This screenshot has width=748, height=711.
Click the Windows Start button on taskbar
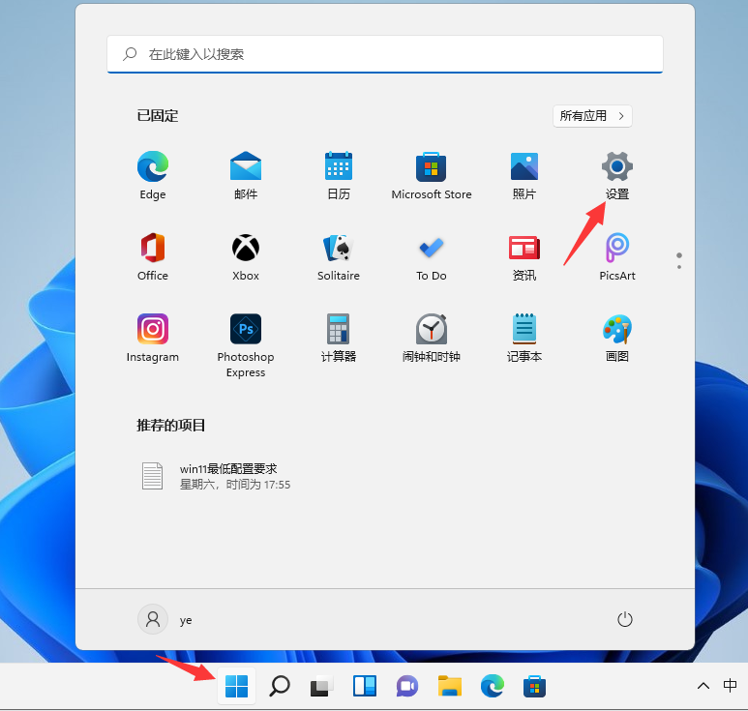click(237, 687)
